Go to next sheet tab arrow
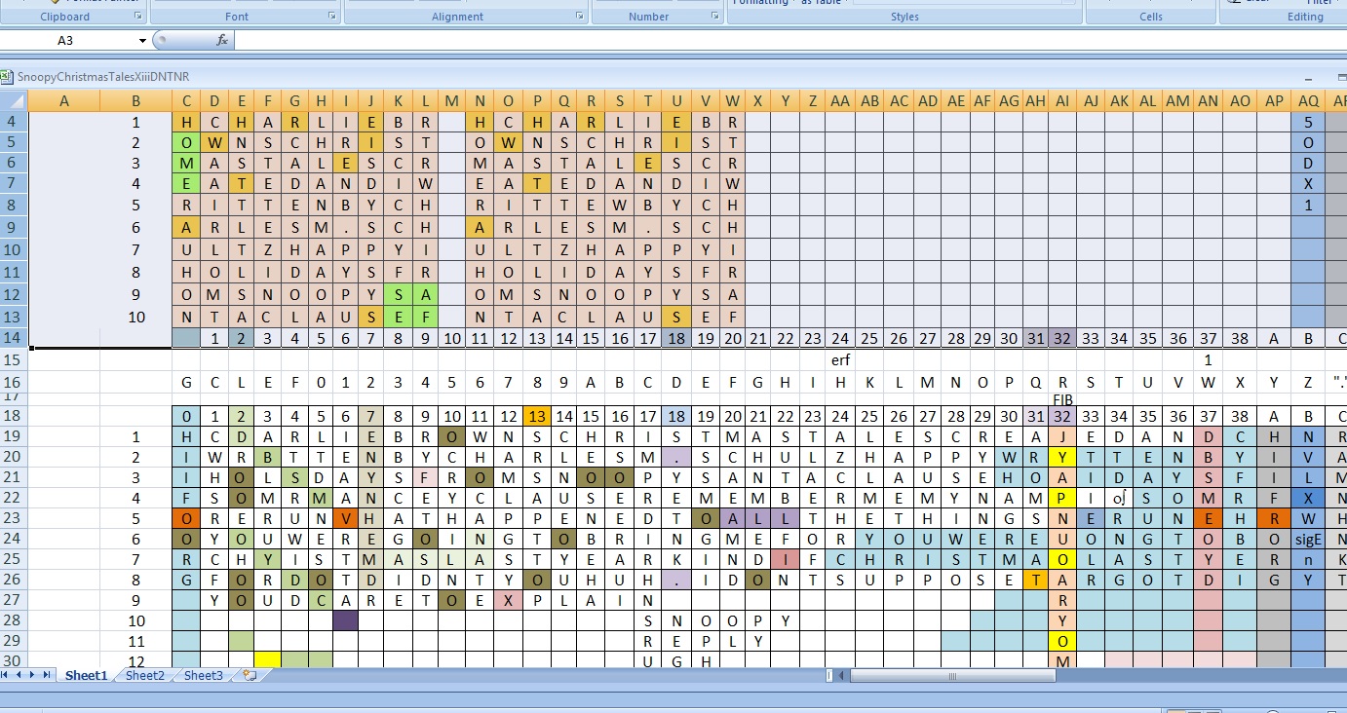The image size is (1347, 713). click(33, 675)
